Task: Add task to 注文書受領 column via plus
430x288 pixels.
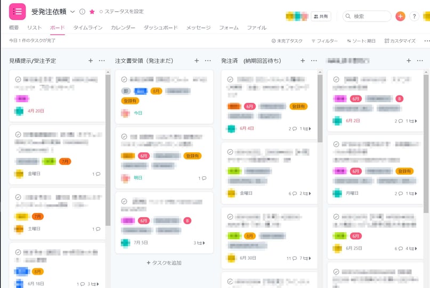Action: (x=197, y=61)
